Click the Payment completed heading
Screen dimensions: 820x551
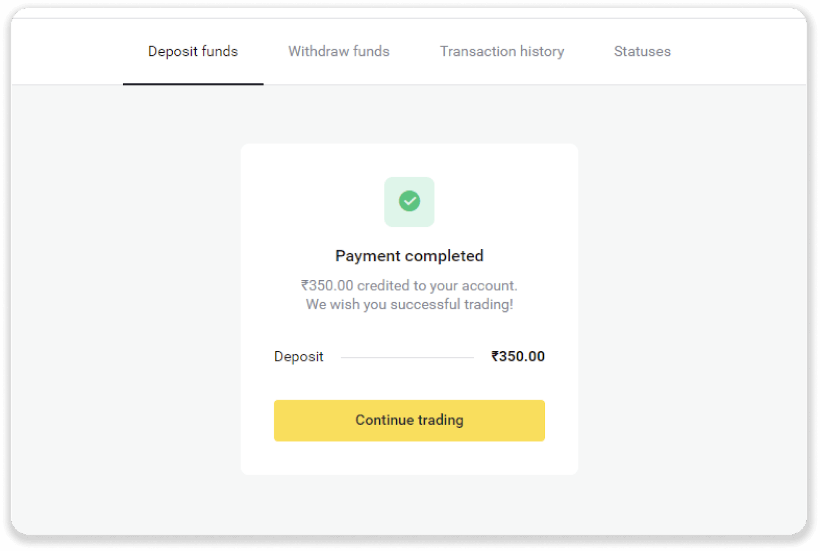(x=409, y=256)
